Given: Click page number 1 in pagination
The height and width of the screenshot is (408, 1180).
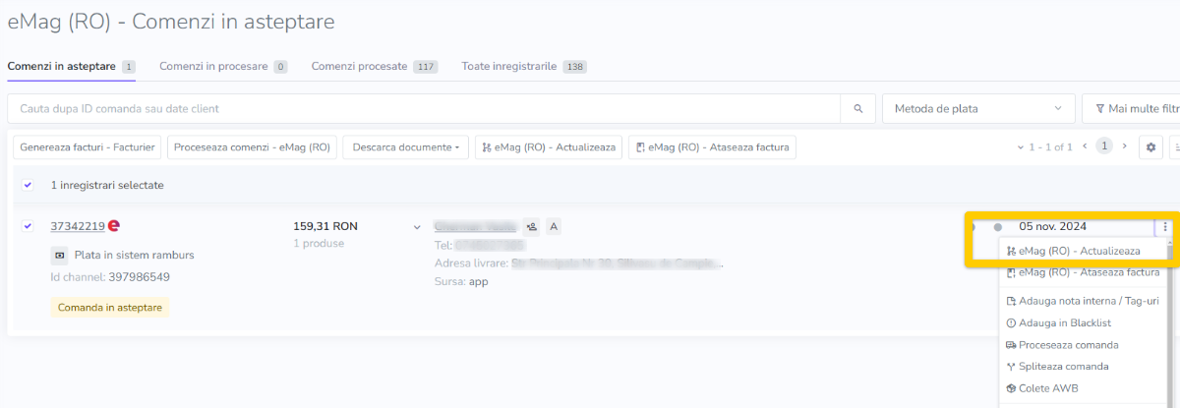Looking at the screenshot, I should point(1104,146).
